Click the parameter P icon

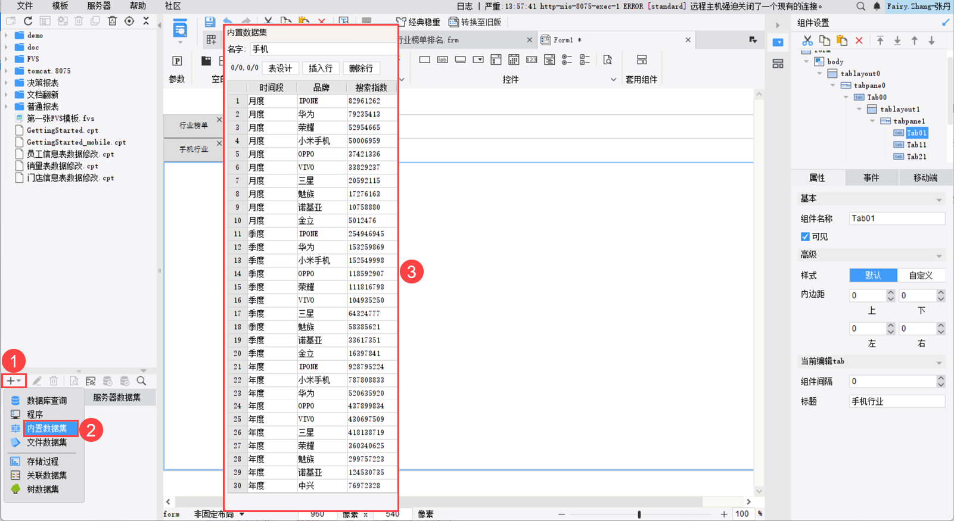coord(177,61)
